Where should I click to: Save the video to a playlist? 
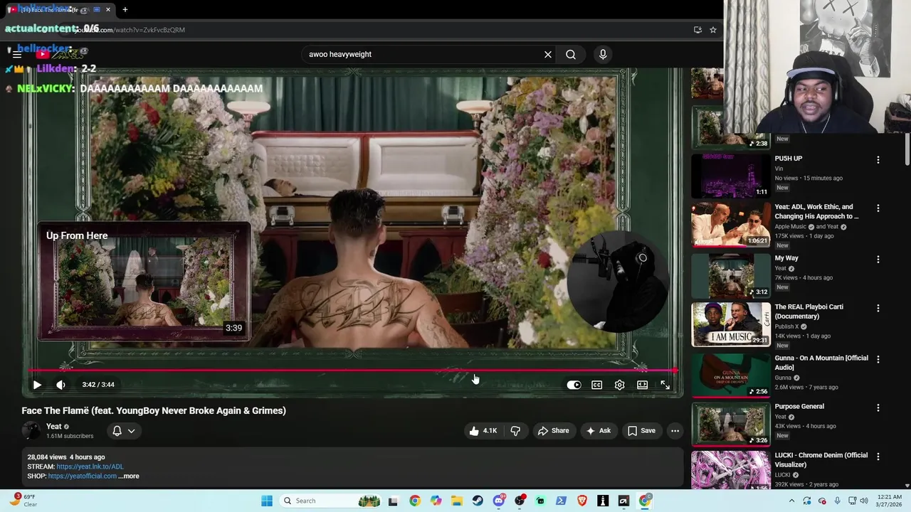pyautogui.click(x=641, y=430)
